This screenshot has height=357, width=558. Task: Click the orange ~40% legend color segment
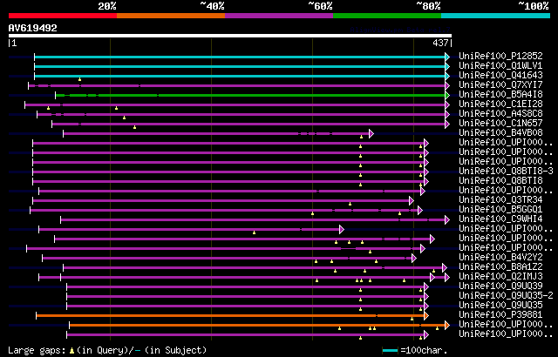click(x=171, y=16)
